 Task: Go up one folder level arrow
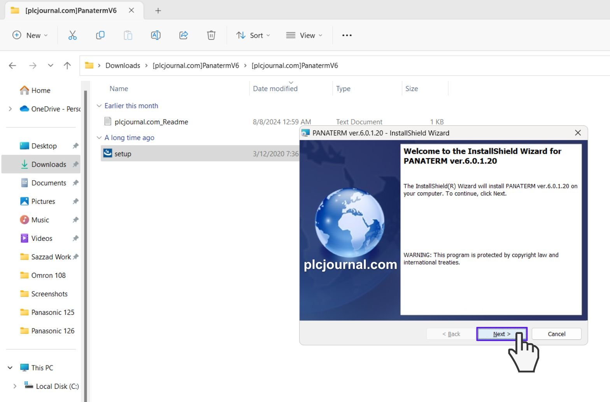click(x=67, y=65)
